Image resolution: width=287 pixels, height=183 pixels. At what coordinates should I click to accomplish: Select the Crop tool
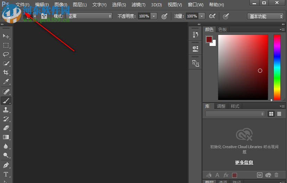(x=6, y=72)
